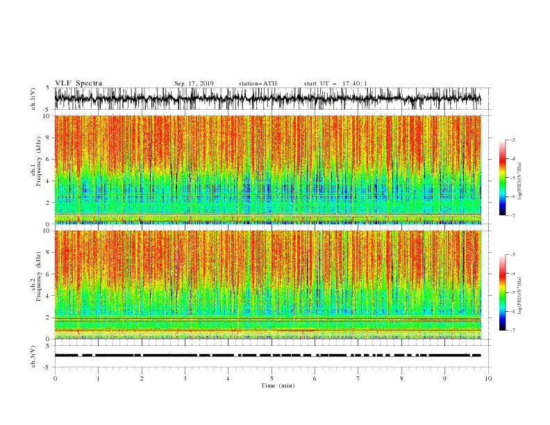
Task: Click the ch.2 colorbar 'log(PSD)(V²/Hz)' label
Action: pyautogui.click(x=520, y=296)
